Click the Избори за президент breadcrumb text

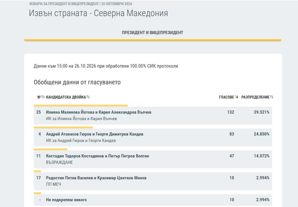coord(81,4)
